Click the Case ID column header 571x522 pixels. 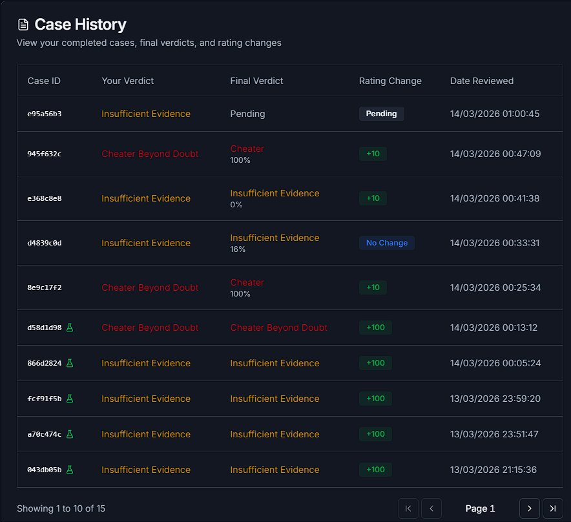coord(44,81)
